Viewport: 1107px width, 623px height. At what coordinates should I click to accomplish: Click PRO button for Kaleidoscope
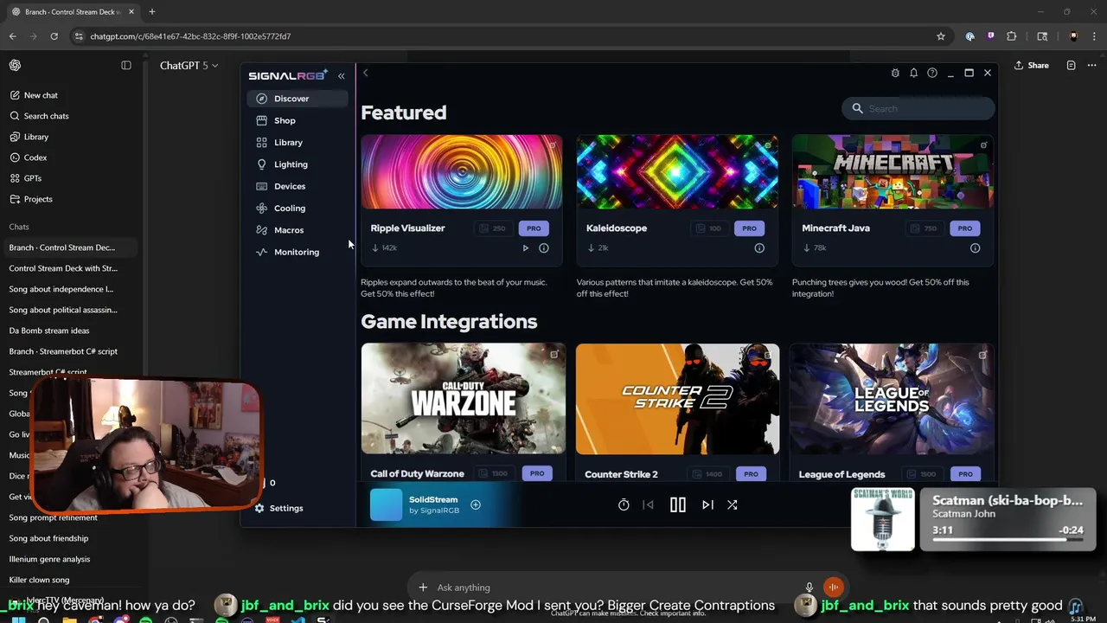(749, 228)
